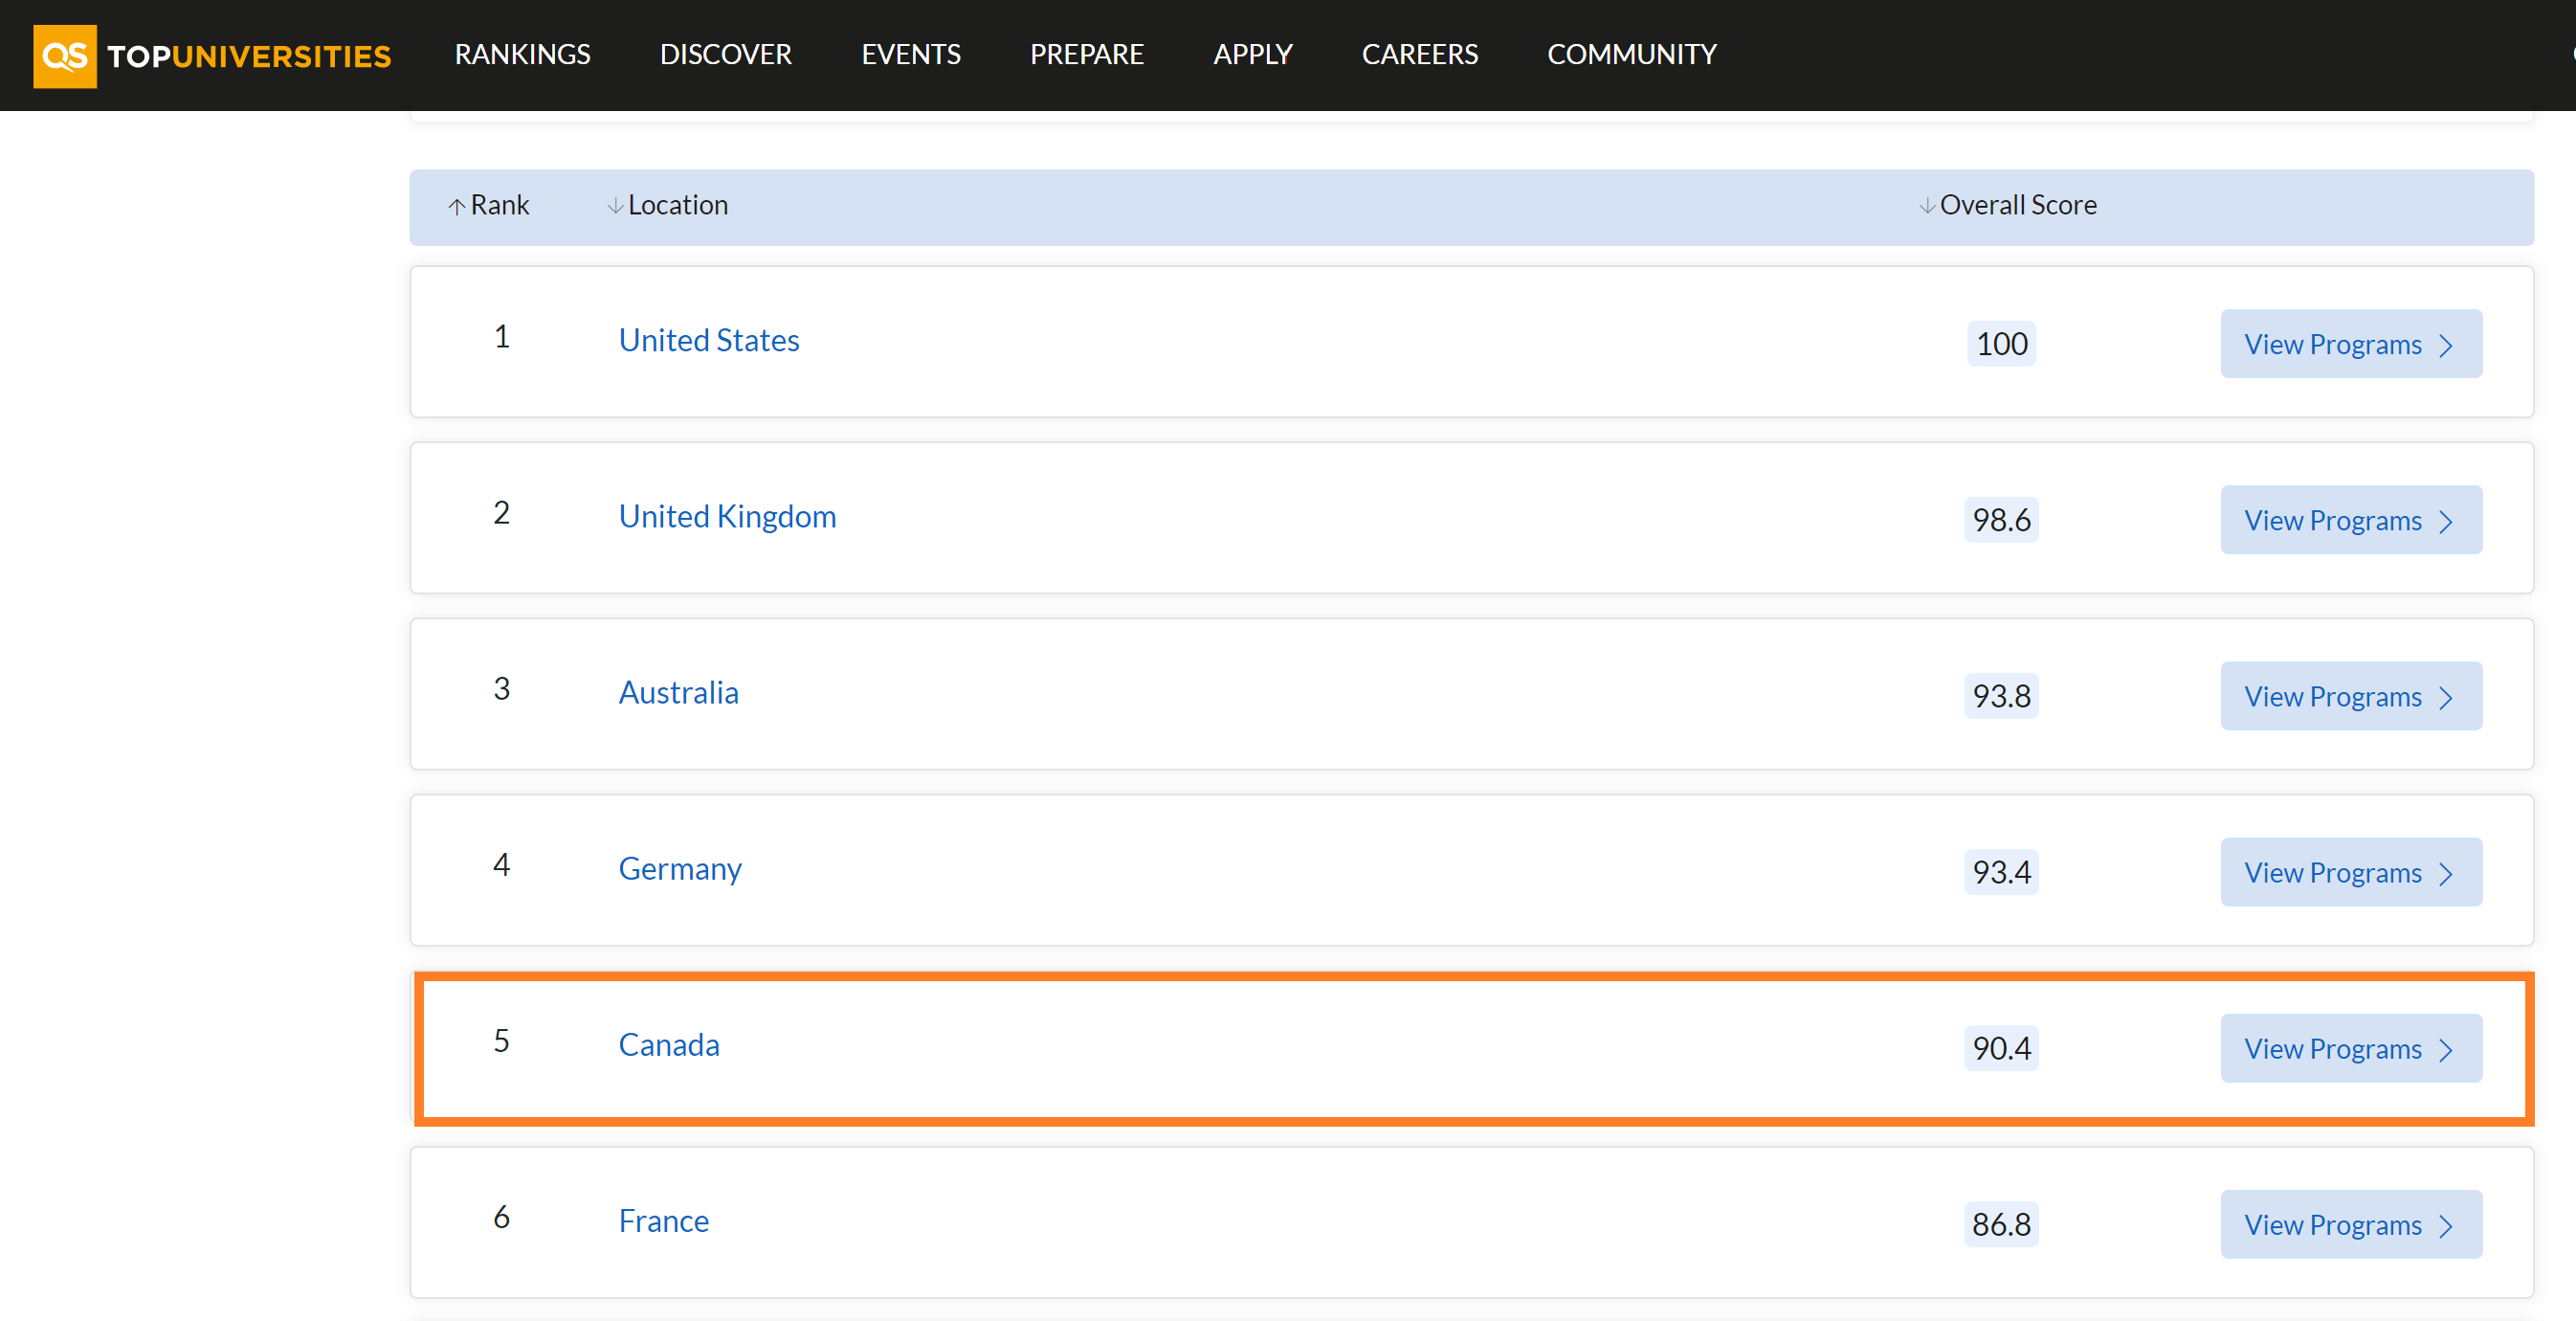Open the PREPARE menu

click(x=1086, y=54)
